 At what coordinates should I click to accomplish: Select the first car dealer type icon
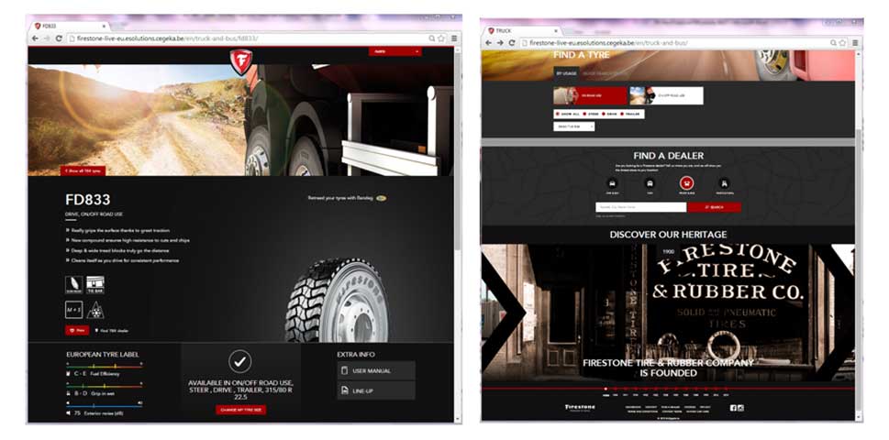612,183
